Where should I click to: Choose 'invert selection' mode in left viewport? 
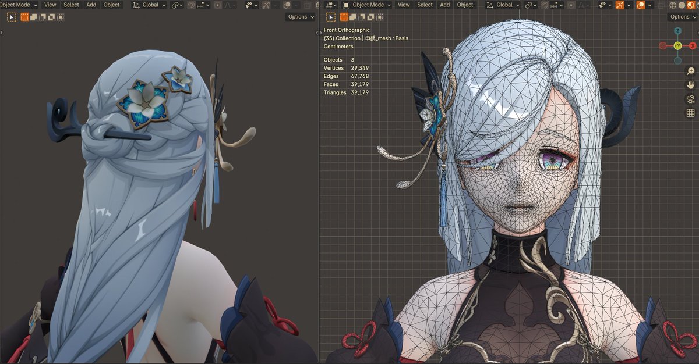tap(51, 17)
